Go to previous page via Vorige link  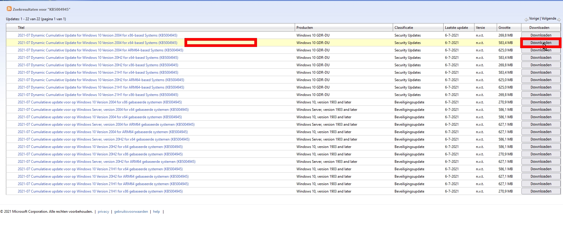534,18
